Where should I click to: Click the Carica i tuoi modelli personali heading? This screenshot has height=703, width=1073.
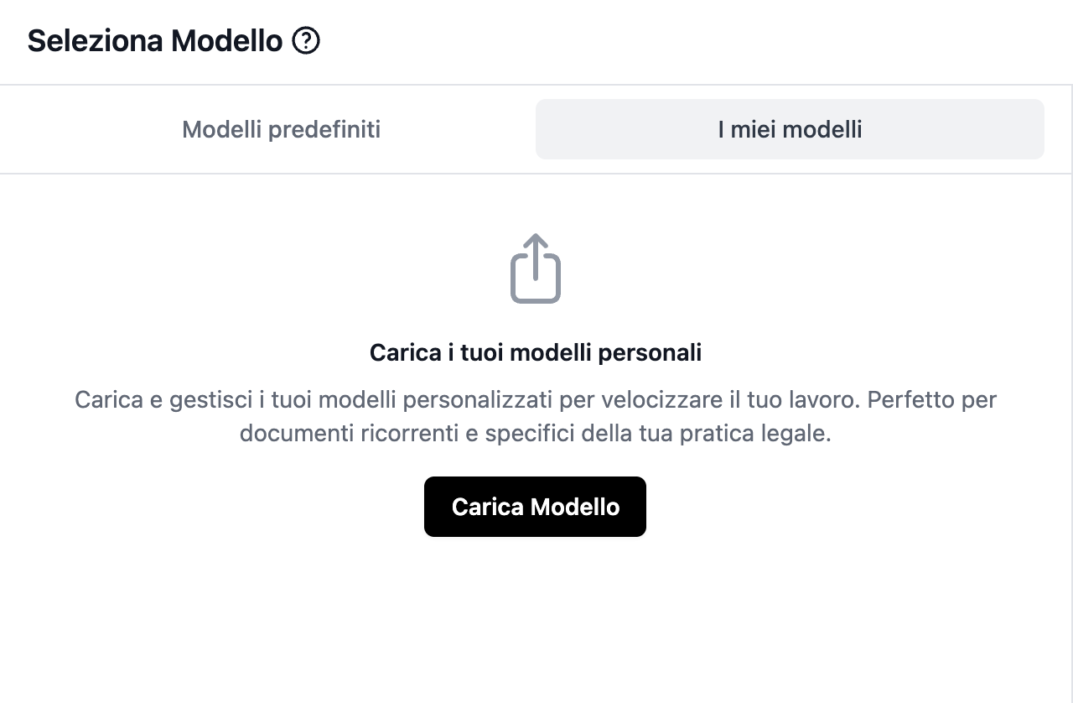point(535,352)
